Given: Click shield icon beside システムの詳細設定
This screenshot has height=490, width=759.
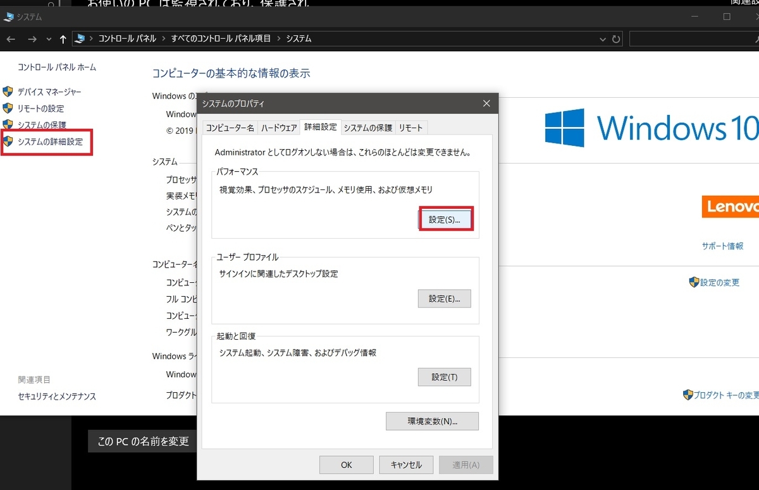Looking at the screenshot, I should [x=8, y=141].
